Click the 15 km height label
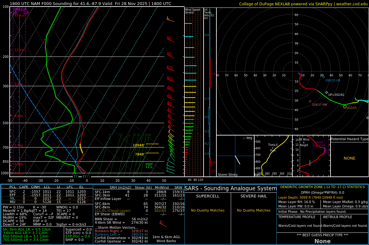The image size is (369, 245). pos(20,15)
